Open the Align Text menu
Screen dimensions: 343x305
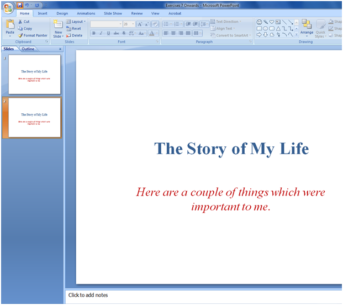223,28
